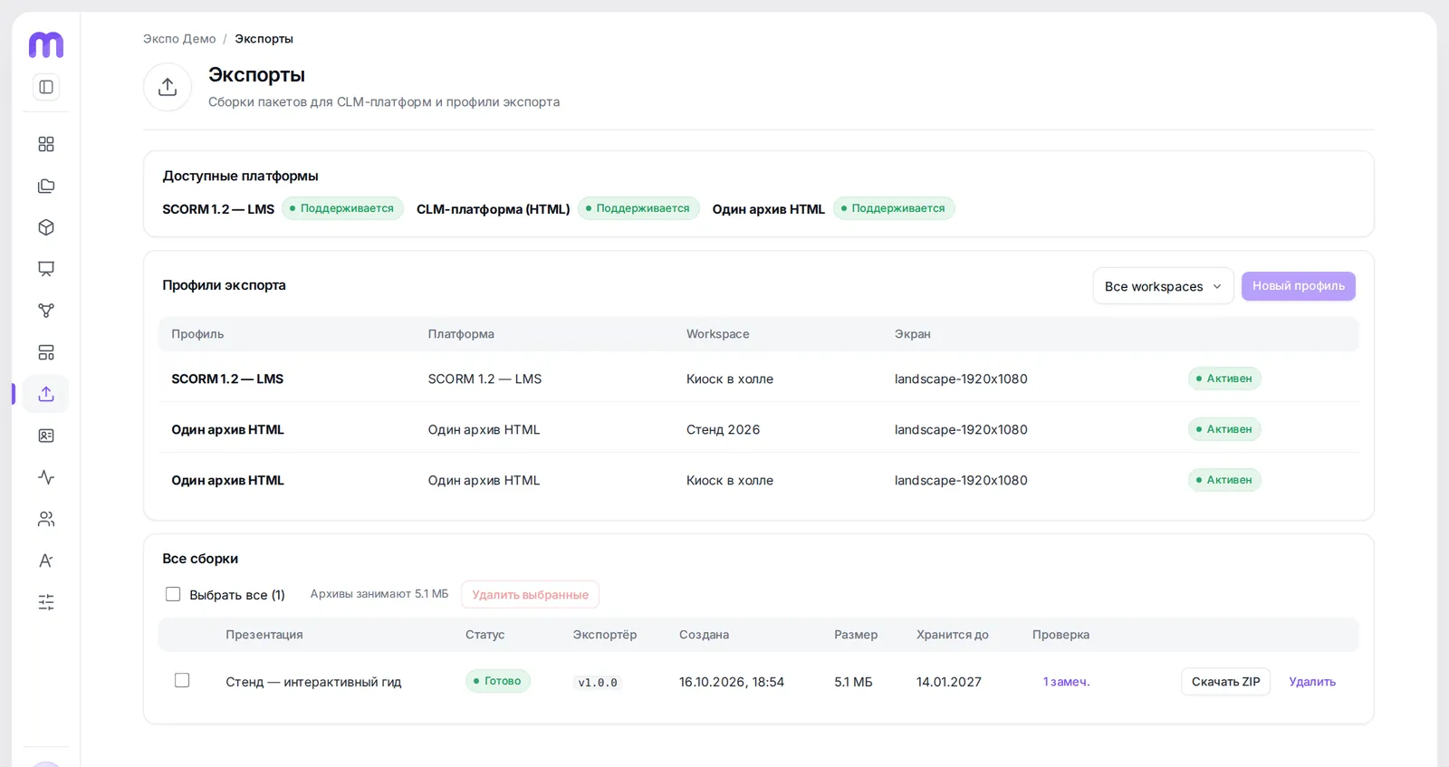Open the 'Экспо Демо' breadcrumb
The height and width of the screenshot is (767, 1449).
click(179, 39)
